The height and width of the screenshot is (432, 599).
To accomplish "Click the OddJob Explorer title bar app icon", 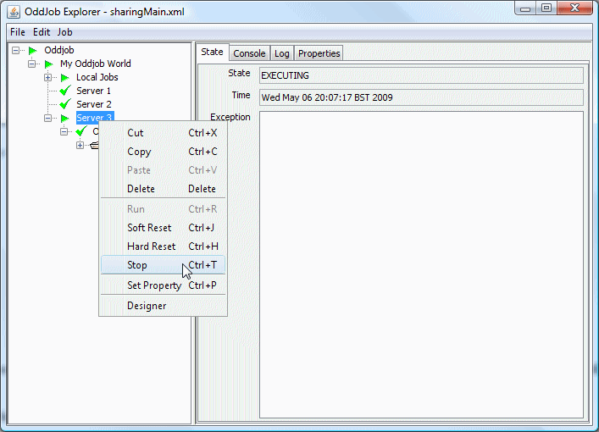I will pyautogui.click(x=14, y=10).
